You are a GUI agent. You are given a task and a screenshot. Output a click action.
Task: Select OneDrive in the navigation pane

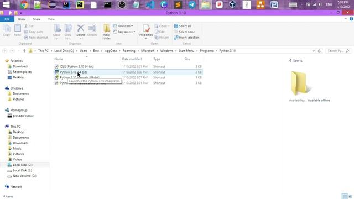(x=17, y=88)
